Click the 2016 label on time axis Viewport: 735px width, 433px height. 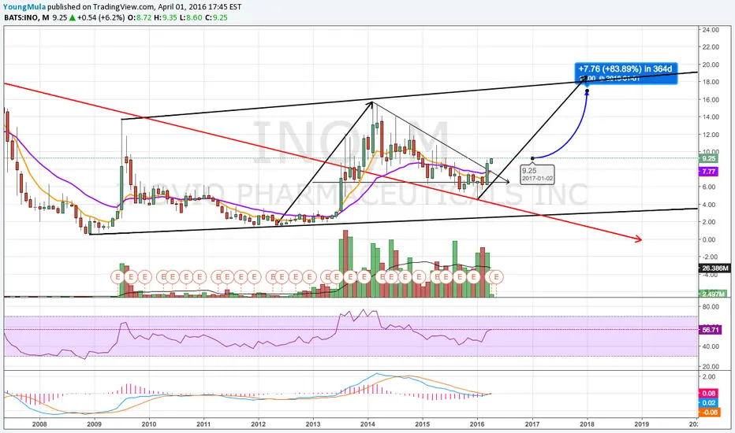click(477, 424)
